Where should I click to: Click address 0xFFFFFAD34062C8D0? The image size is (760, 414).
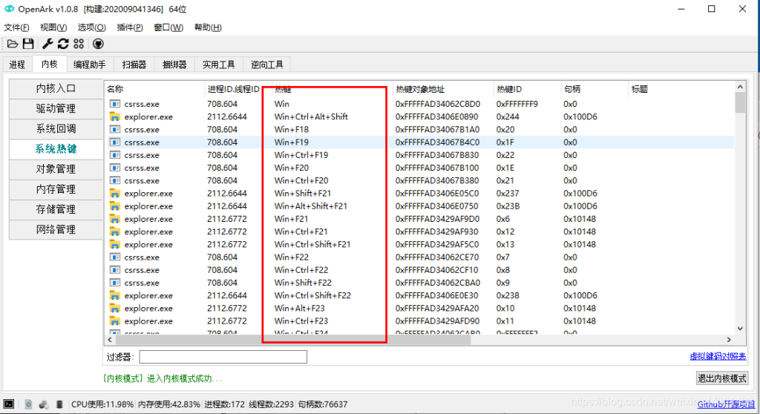pos(438,104)
